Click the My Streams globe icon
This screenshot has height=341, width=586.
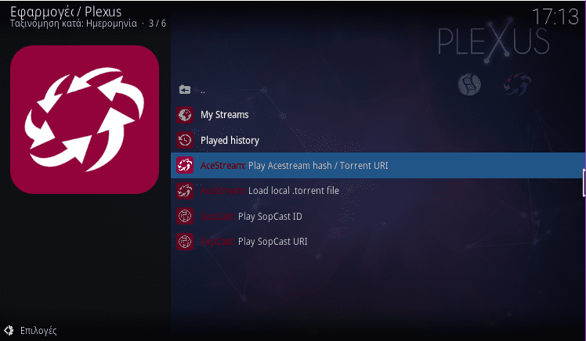(x=185, y=115)
